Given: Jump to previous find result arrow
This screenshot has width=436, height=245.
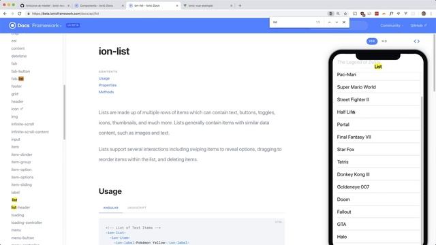Looking at the screenshot, I should pos(330,22).
